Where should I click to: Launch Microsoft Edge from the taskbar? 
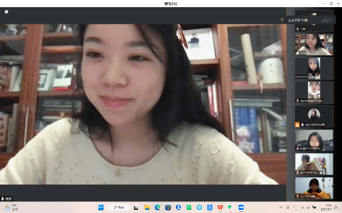coord(157,207)
